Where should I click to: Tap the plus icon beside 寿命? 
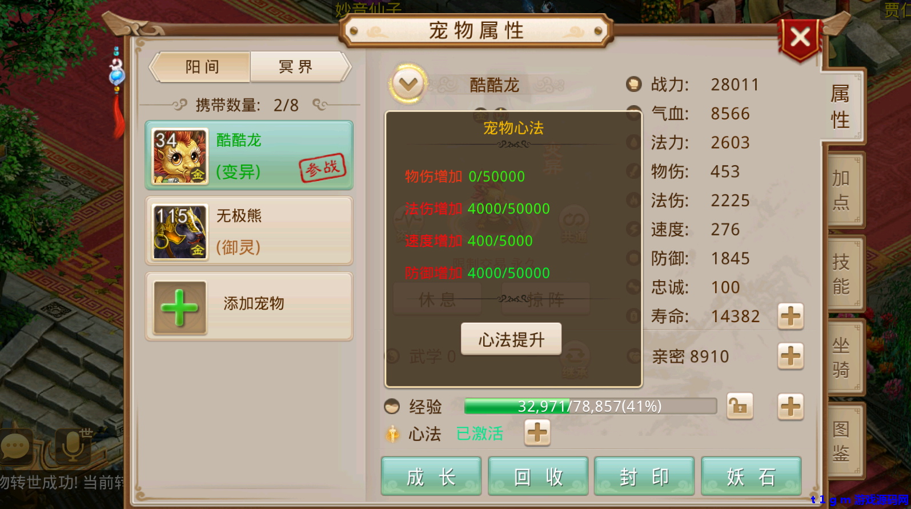coord(790,316)
